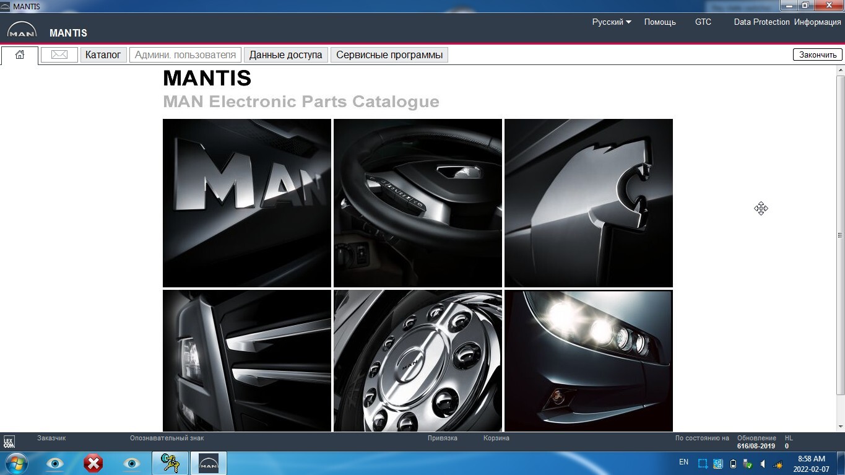This screenshot has height=475, width=845.
Task: Click the steering wheel photo thumbnail
Action: click(x=418, y=203)
